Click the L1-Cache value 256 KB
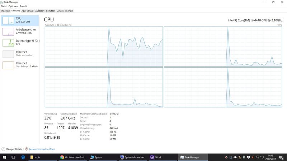 [x=113, y=132]
